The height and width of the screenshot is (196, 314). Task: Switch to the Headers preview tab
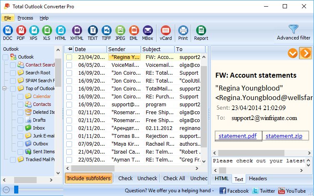coord(258,179)
